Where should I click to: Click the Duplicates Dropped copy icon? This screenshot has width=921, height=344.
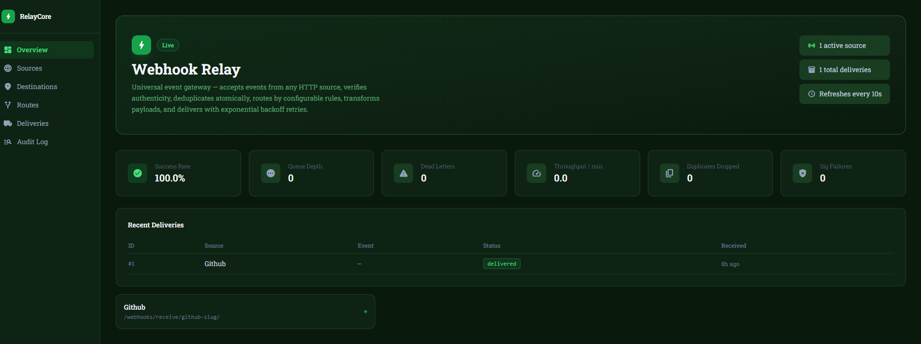pyautogui.click(x=670, y=173)
